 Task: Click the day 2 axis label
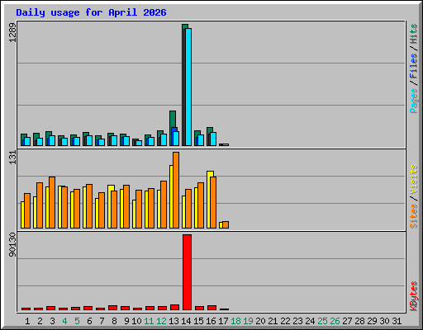(x=40, y=321)
